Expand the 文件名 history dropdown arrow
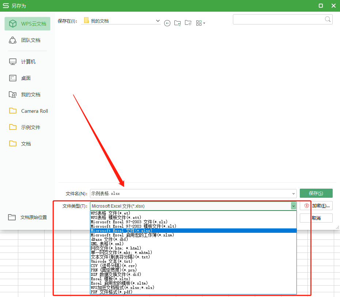 pos(294,193)
